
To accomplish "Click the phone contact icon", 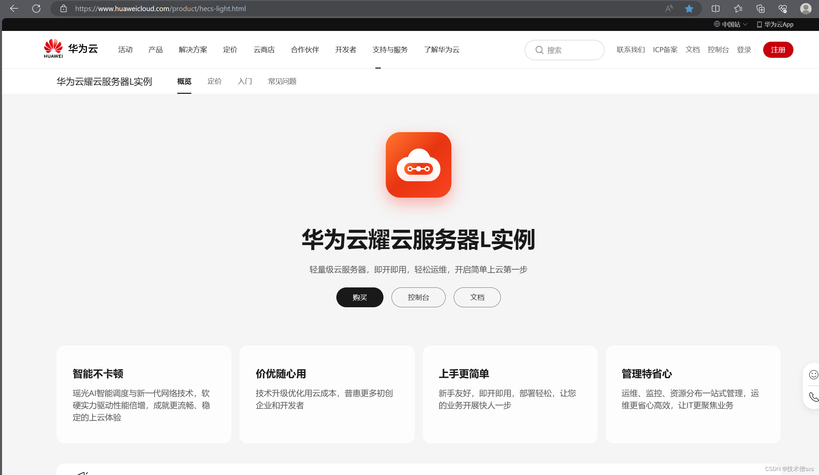I will pyautogui.click(x=813, y=397).
